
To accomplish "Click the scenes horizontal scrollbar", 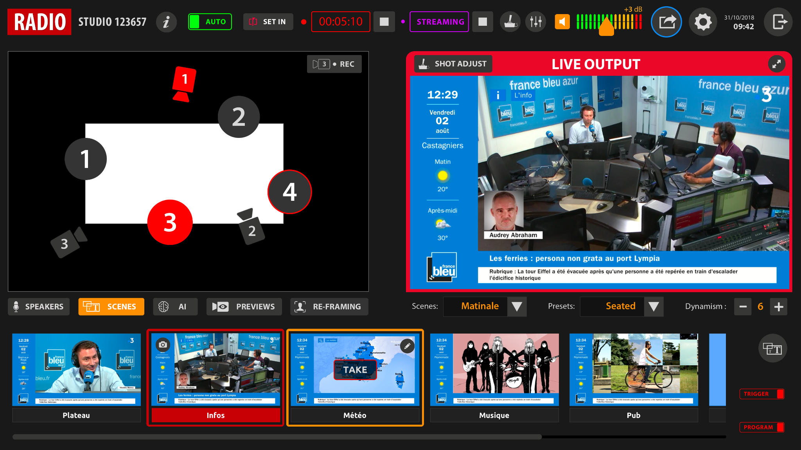I will tap(277, 437).
